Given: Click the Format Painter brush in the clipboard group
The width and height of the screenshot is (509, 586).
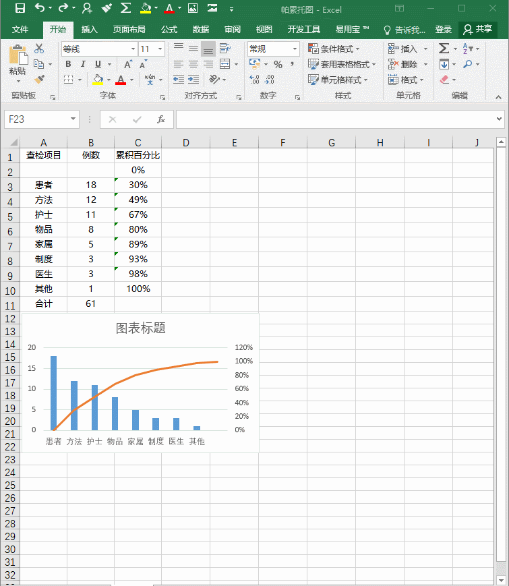Looking at the screenshot, I should 39,80.
